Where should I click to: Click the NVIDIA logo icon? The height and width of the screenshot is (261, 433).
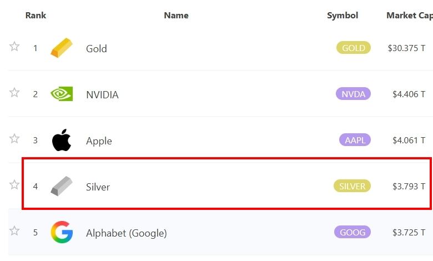[x=62, y=94]
